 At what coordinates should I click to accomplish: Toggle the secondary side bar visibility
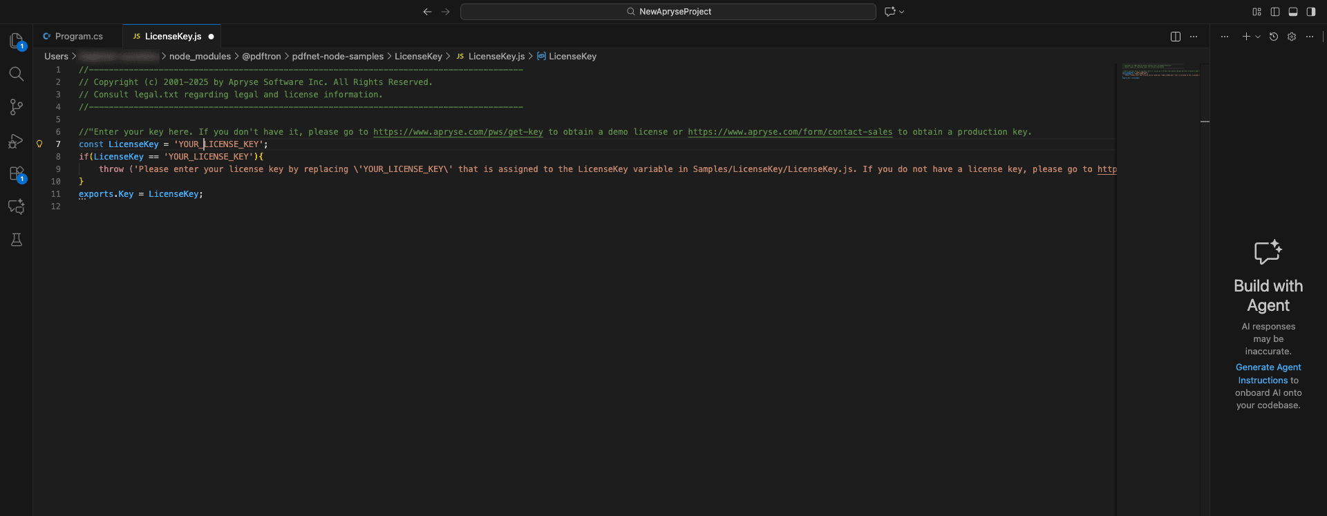tap(1311, 12)
